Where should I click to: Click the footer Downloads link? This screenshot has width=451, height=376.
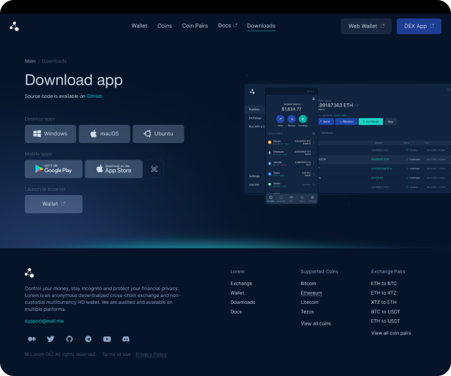tap(242, 302)
